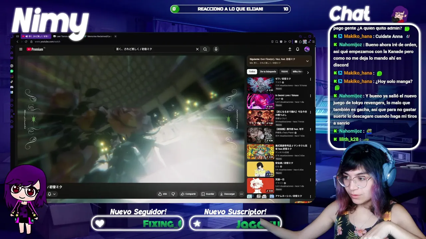Open browser easy setup menu icon
Image resolution: width=426 pixels, height=239 pixels.
pos(313,41)
